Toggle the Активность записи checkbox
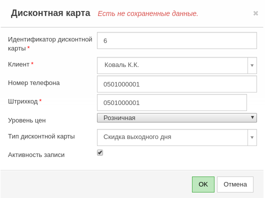This screenshot has width=265, height=198. [100, 152]
